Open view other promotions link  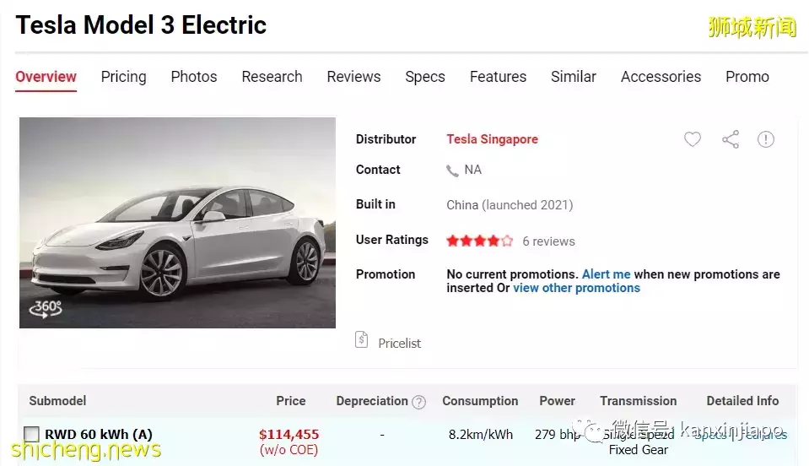576,288
